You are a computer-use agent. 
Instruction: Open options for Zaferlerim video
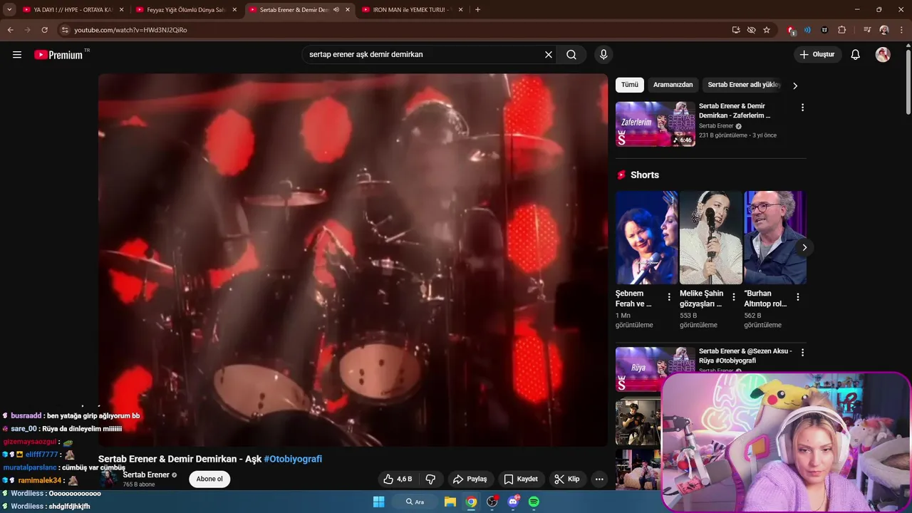802,108
